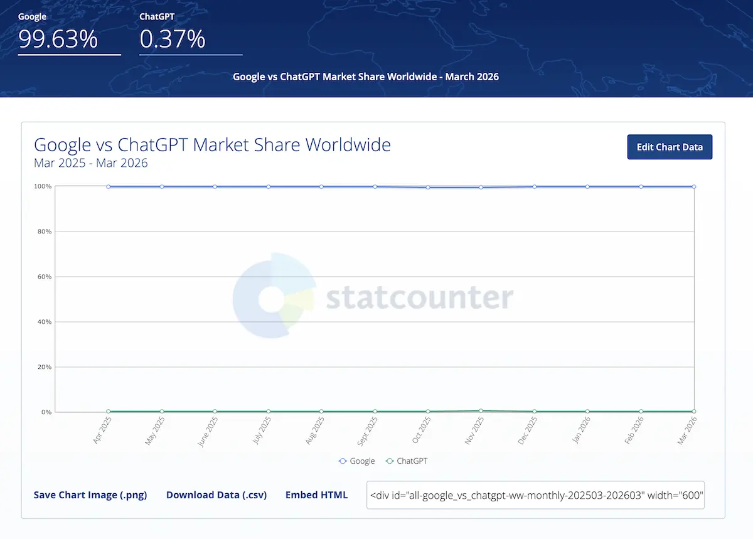Click the ChatGPT 0.37% header stat

pos(173,40)
